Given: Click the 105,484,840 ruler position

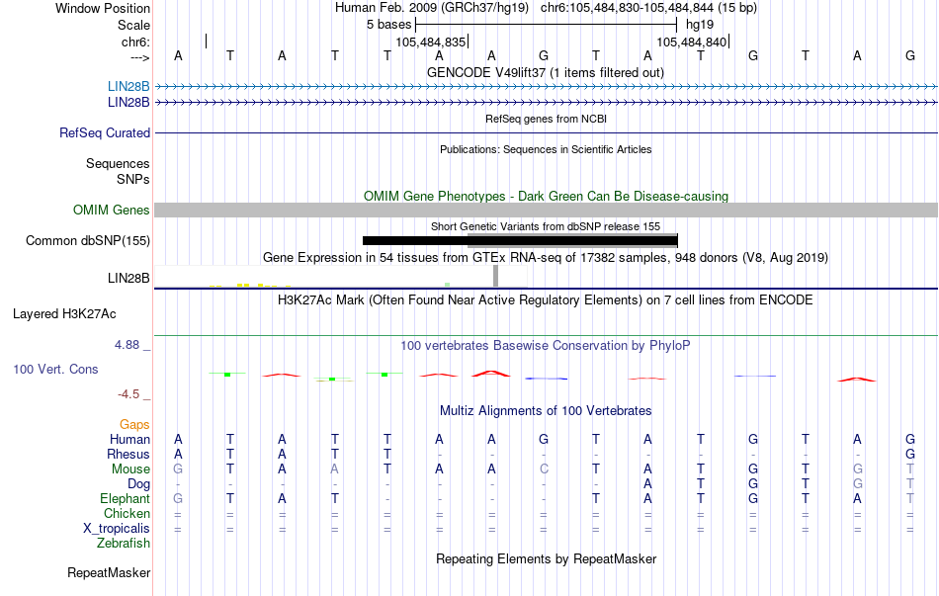Looking at the screenshot, I should point(691,42).
